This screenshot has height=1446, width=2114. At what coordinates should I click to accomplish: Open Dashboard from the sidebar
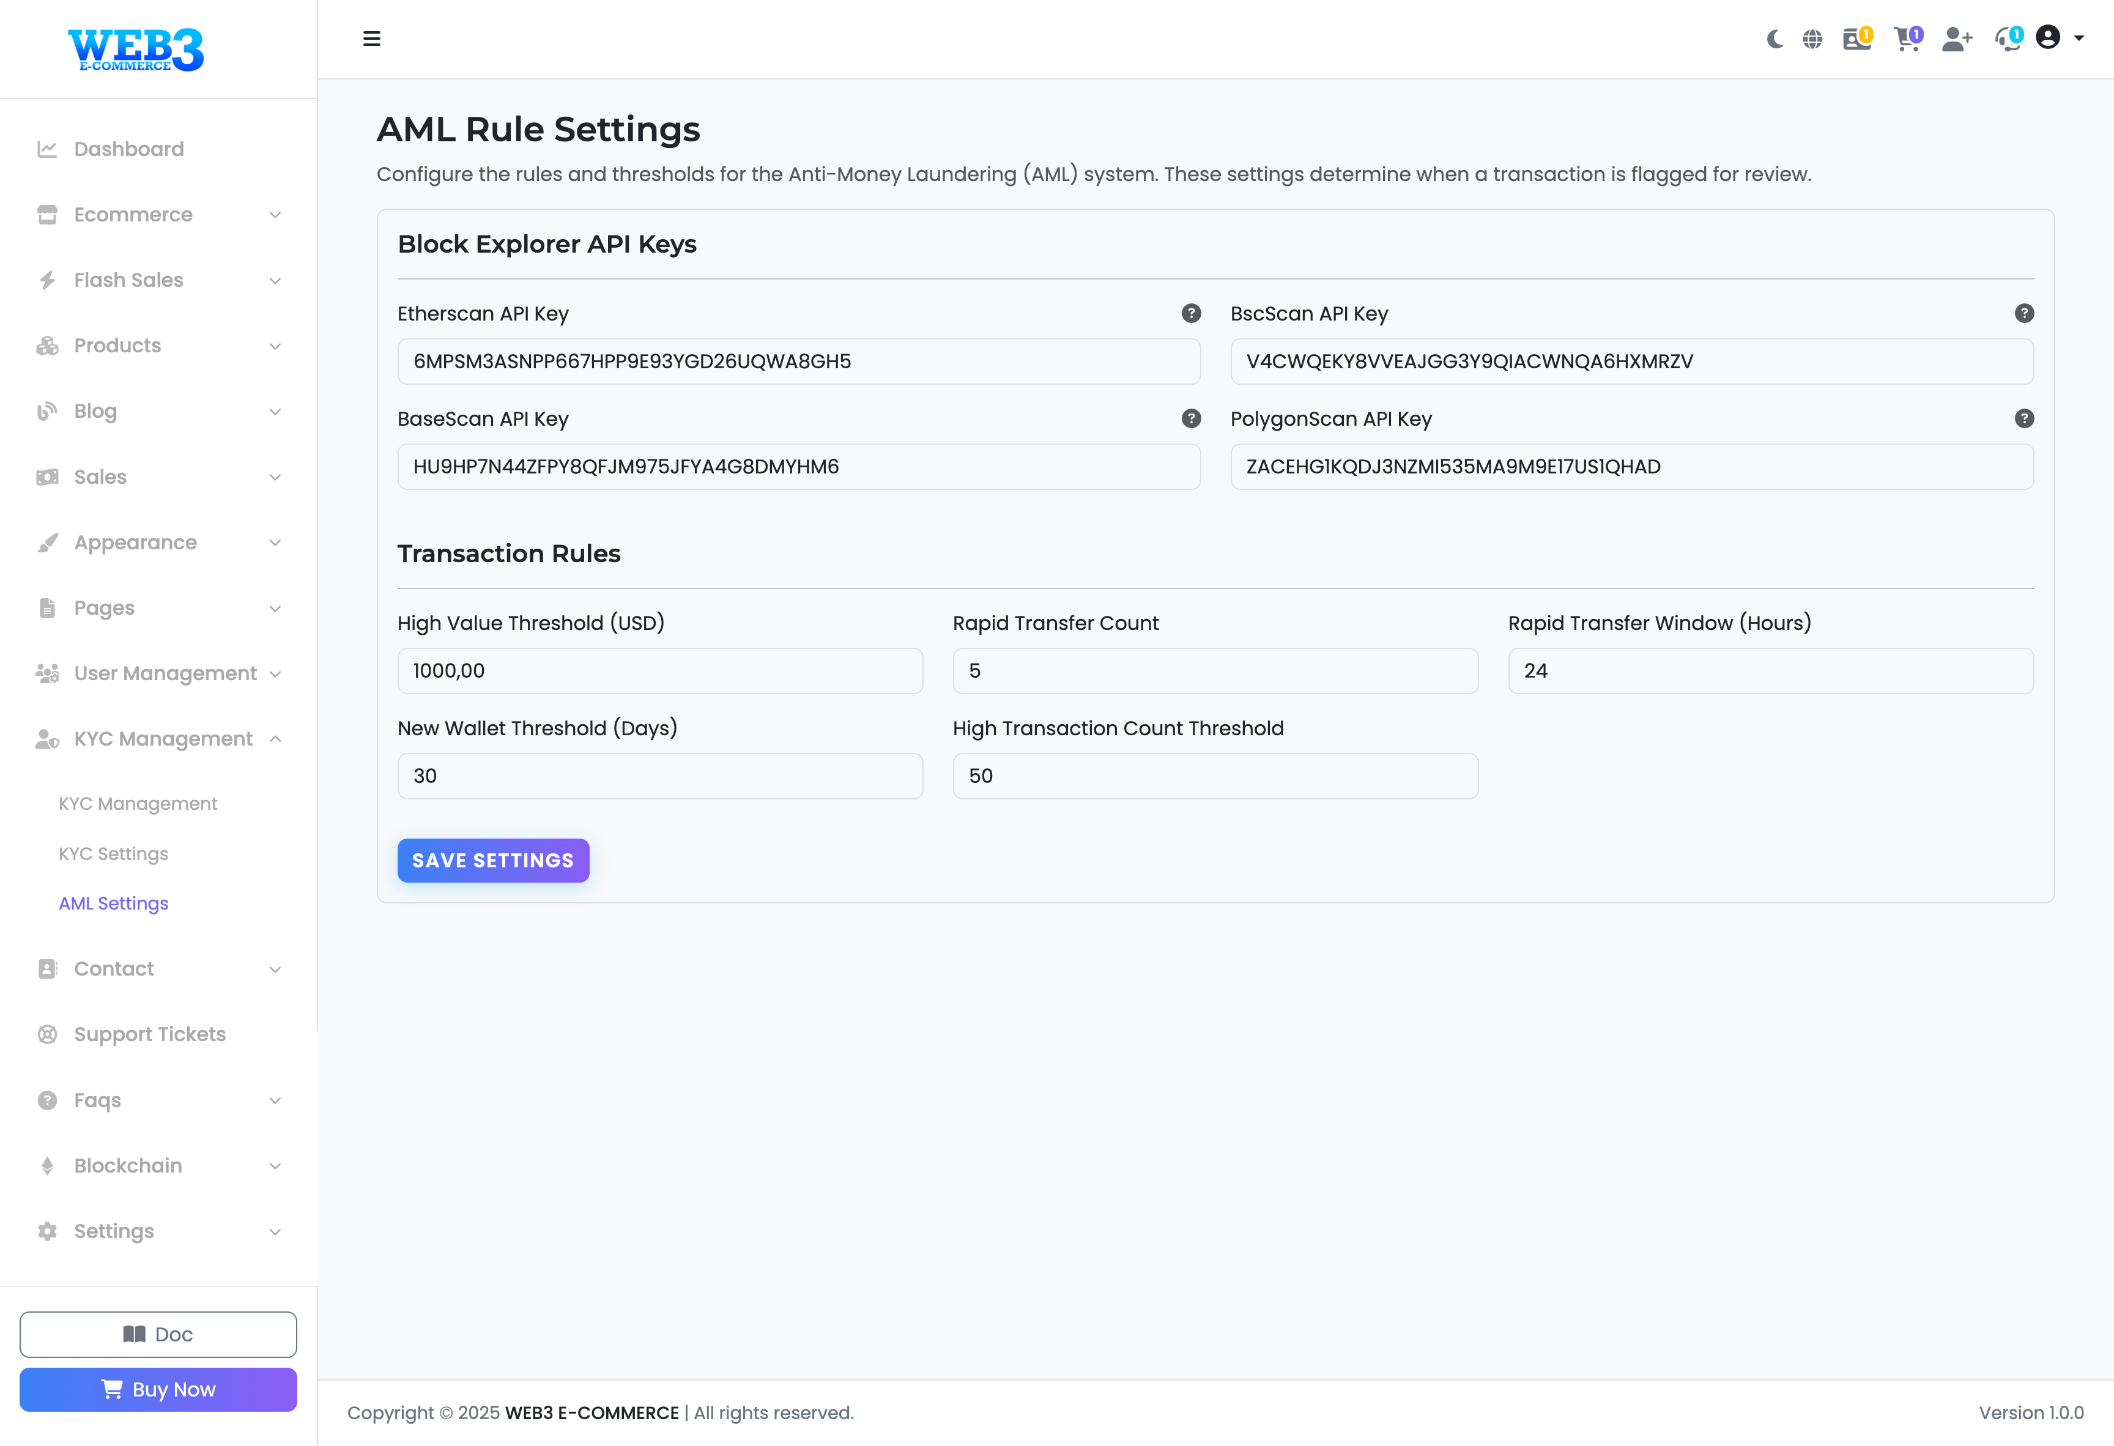128,149
